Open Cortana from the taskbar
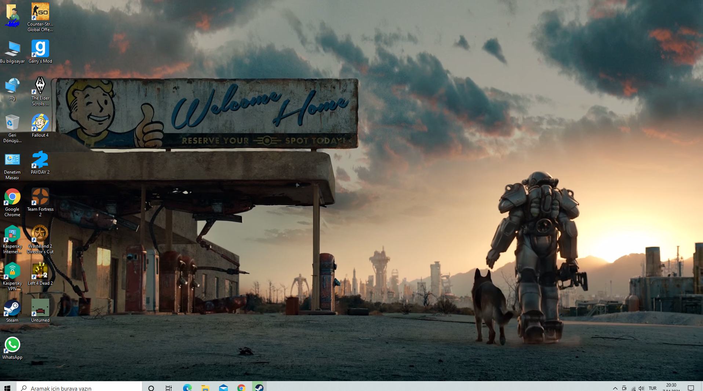 [x=151, y=388]
